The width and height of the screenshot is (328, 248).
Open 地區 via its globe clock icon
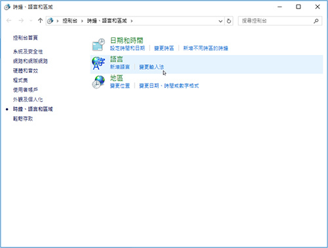[98, 82]
